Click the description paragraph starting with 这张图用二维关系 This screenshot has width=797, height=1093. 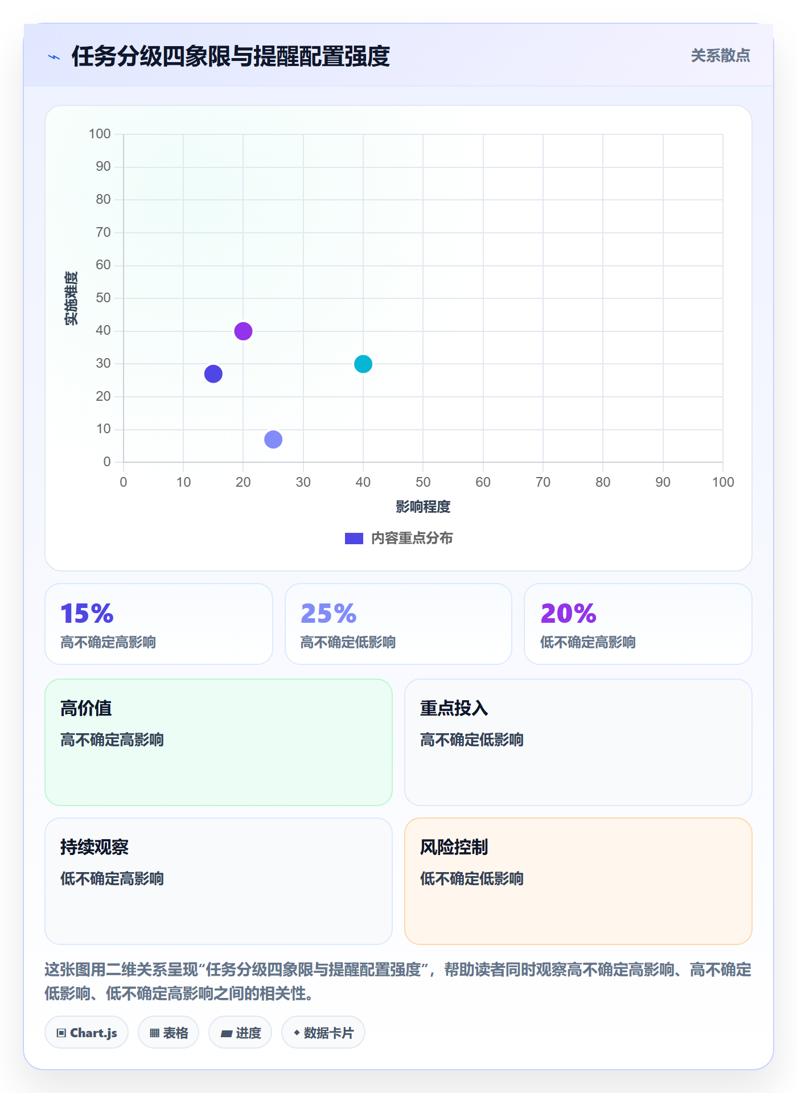pyautogui.click(x=398, y=981)
